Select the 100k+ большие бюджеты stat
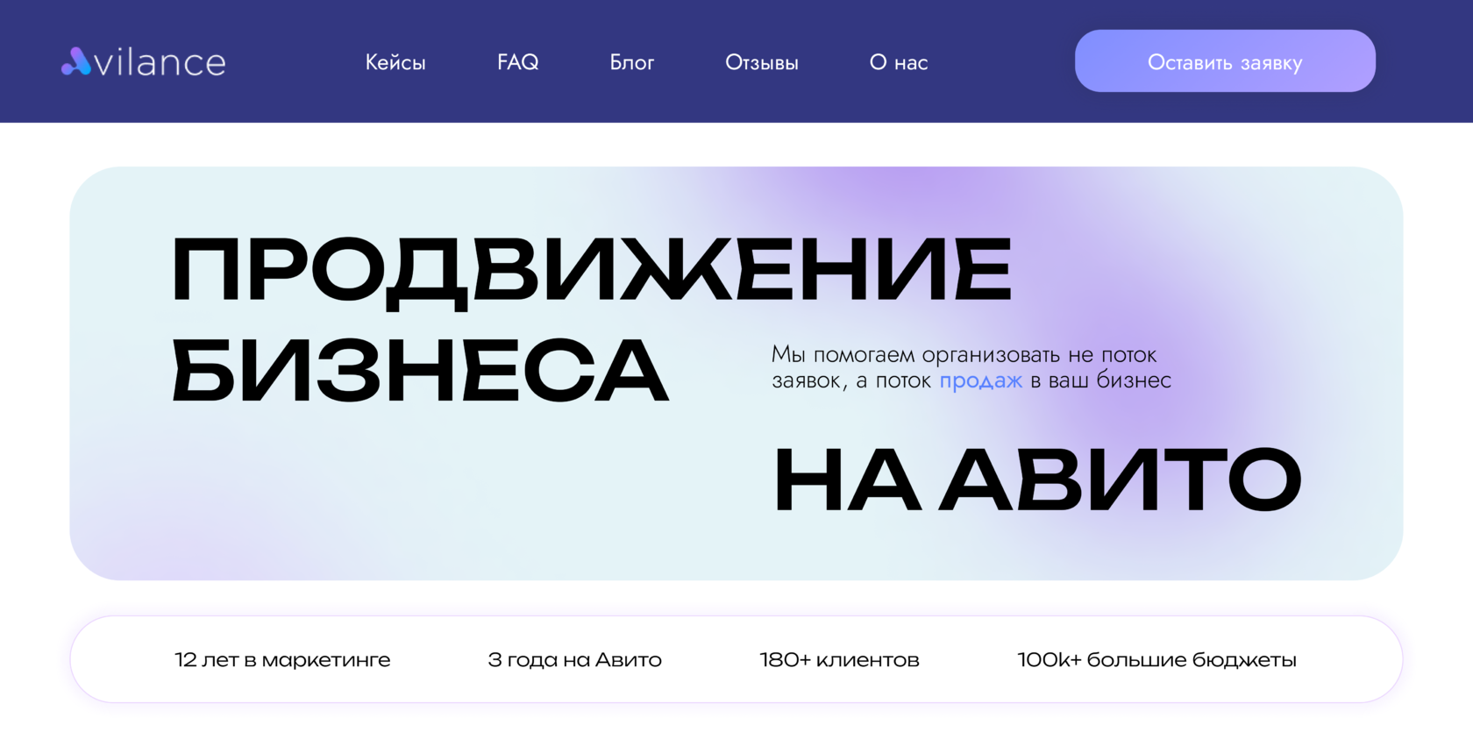Viewport: 1473px width, 739px height. click(1156, 659)
